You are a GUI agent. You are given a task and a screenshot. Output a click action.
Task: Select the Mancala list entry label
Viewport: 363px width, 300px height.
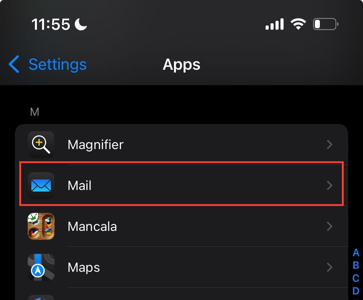point(92,227)
